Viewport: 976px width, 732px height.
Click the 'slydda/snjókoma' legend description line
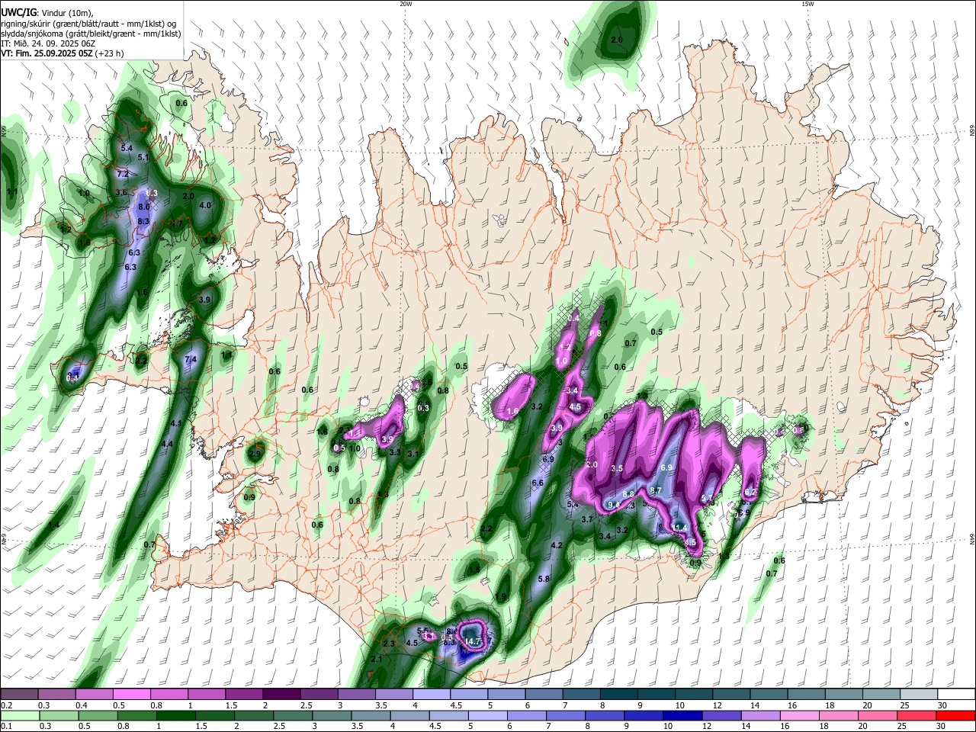pyautogui.click(x=91, y=34)
